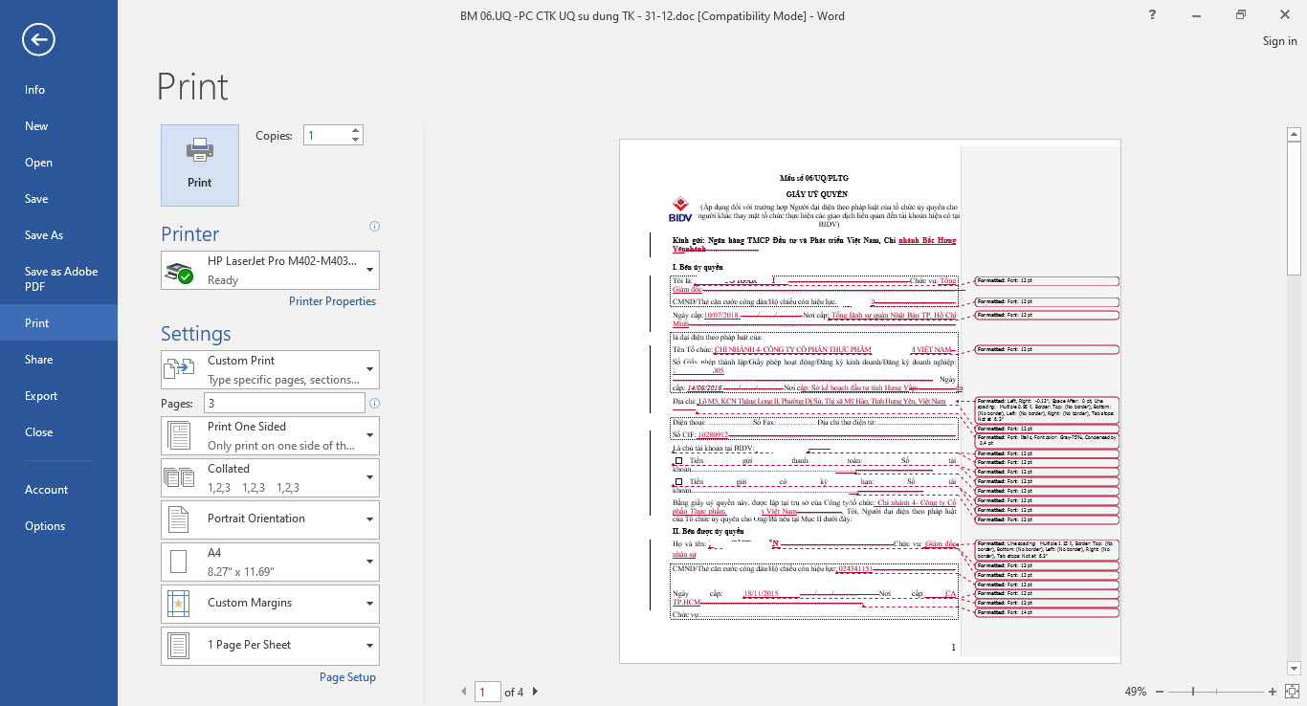The height and width of the screenshot is (706, 1307).
Task: Go to next preview page arrow
Action: pos(535,692)
